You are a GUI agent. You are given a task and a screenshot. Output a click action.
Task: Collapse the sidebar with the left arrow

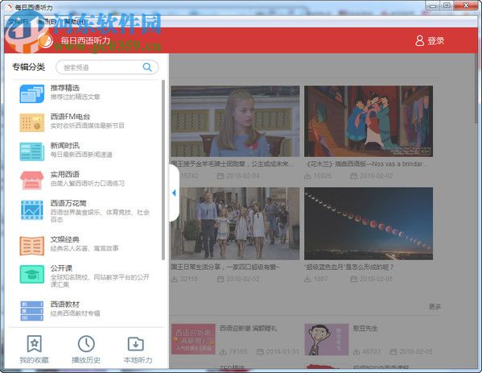174,193
